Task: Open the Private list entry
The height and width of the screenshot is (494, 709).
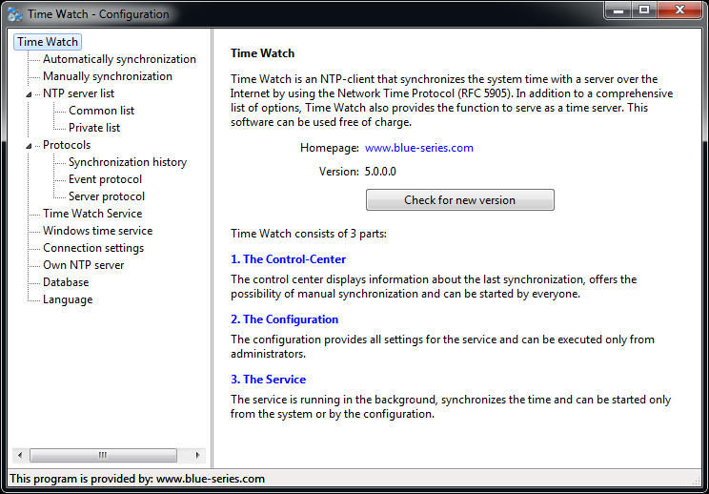Action: click(x=94, y=128)
